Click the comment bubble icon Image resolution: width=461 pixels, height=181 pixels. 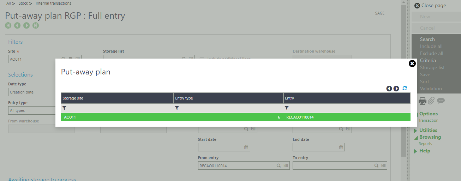pyautogui.click(x=441, y=101)
